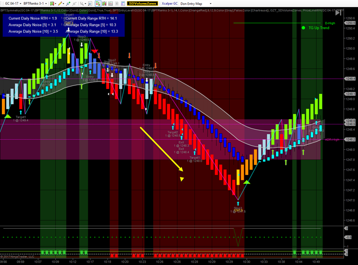Open the BPTRenko 3-1 interval dropdown

tap(35, 3)
